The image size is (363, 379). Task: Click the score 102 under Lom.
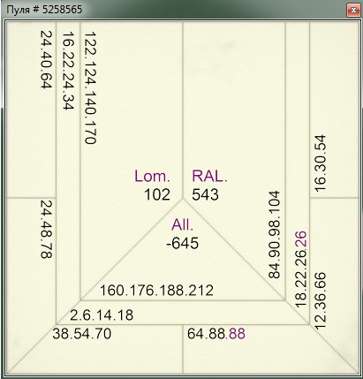[157, 194]
